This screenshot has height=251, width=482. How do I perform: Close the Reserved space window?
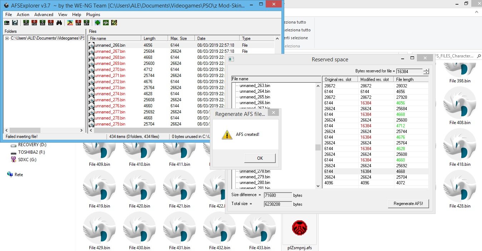[425, 58]
